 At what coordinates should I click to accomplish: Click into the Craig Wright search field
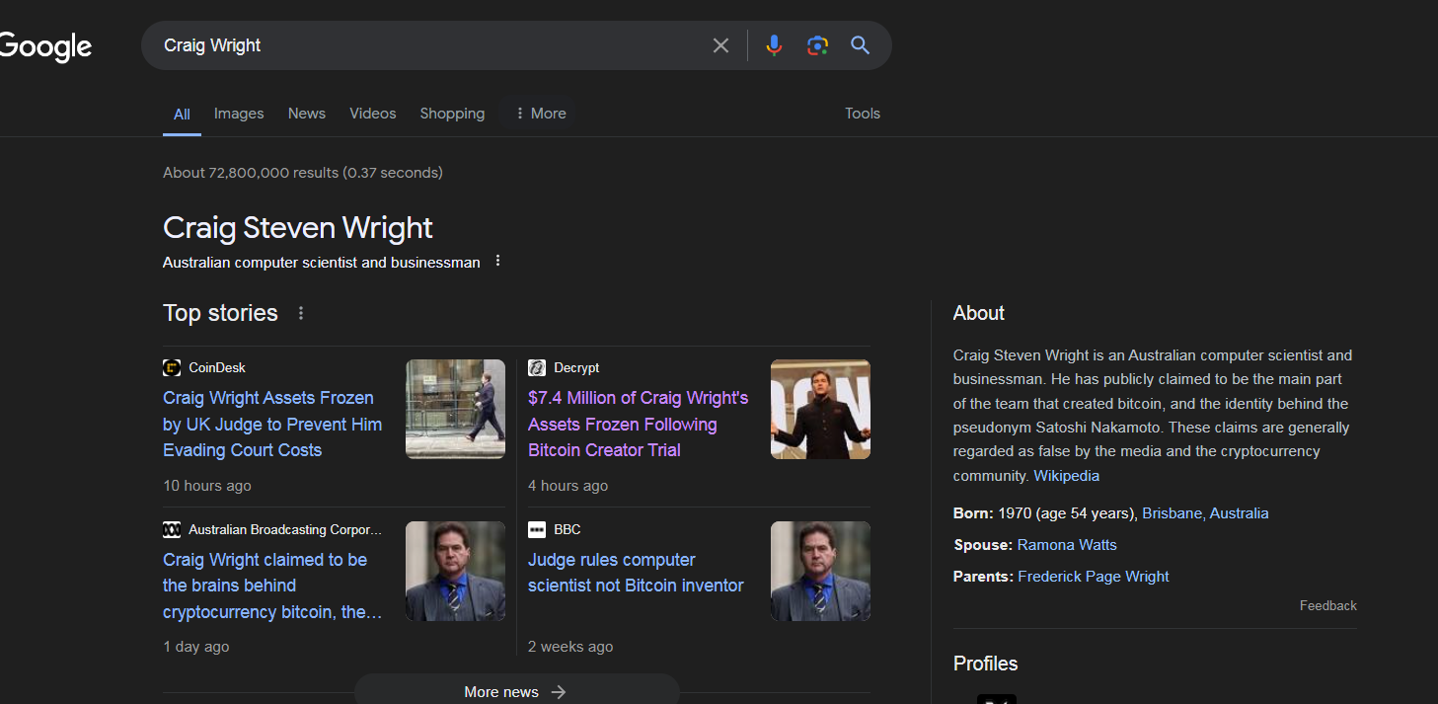[x=424, y=45]
